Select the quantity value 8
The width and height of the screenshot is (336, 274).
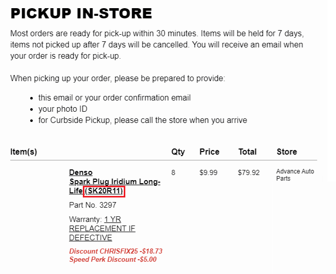pos(173,172)
